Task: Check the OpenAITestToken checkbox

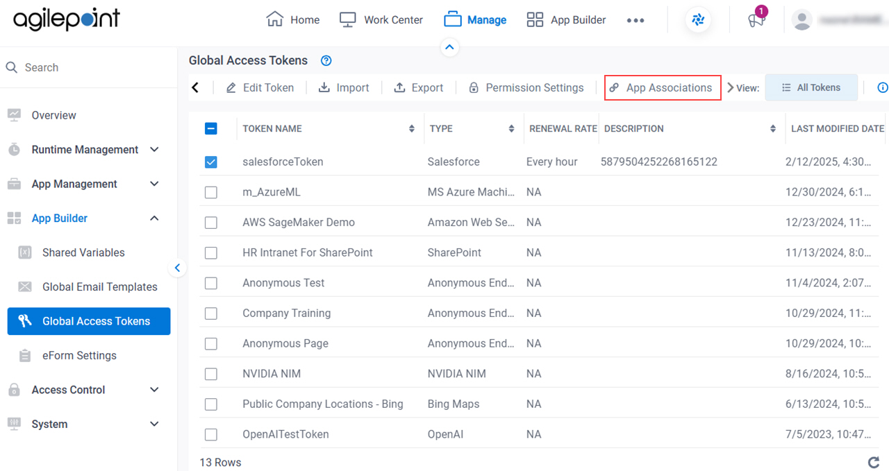Action: click(211, 434)
